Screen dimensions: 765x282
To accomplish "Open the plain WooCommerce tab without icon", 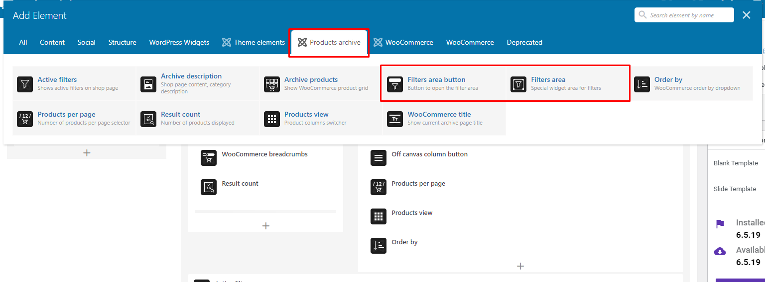I will [470, 42].
